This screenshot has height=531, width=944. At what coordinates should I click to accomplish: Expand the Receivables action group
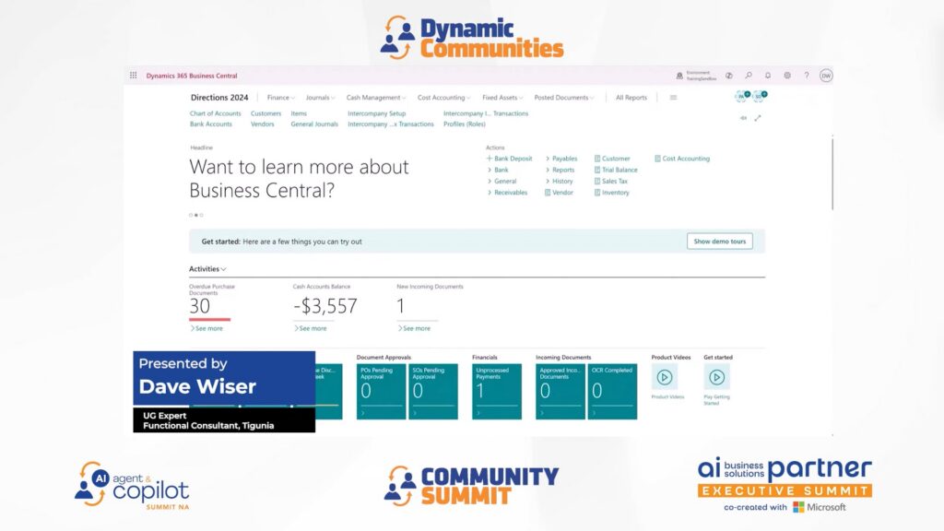click(x=511, y=193)
